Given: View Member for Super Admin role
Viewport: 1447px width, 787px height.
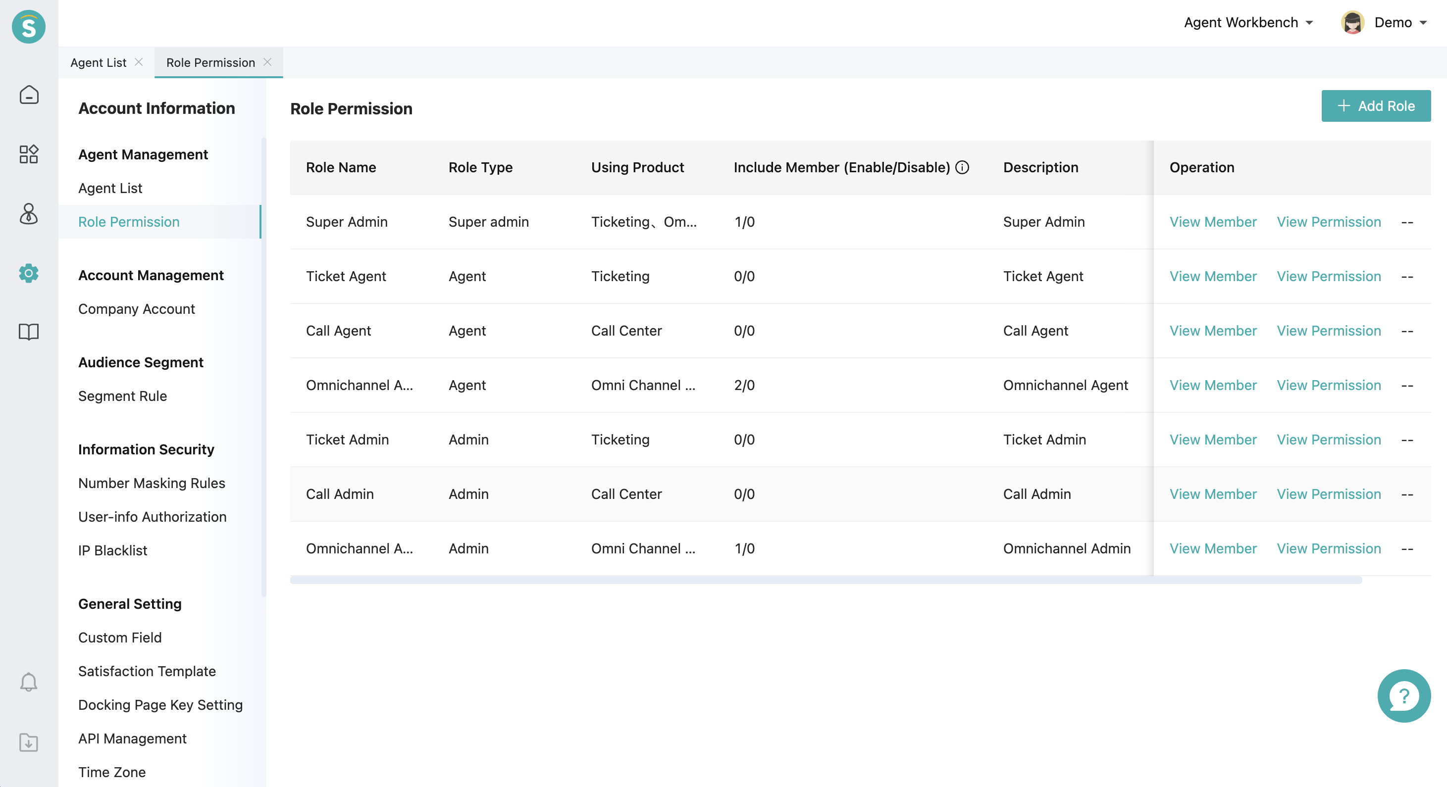Looking at the screenshot, I should point(1213,221).
